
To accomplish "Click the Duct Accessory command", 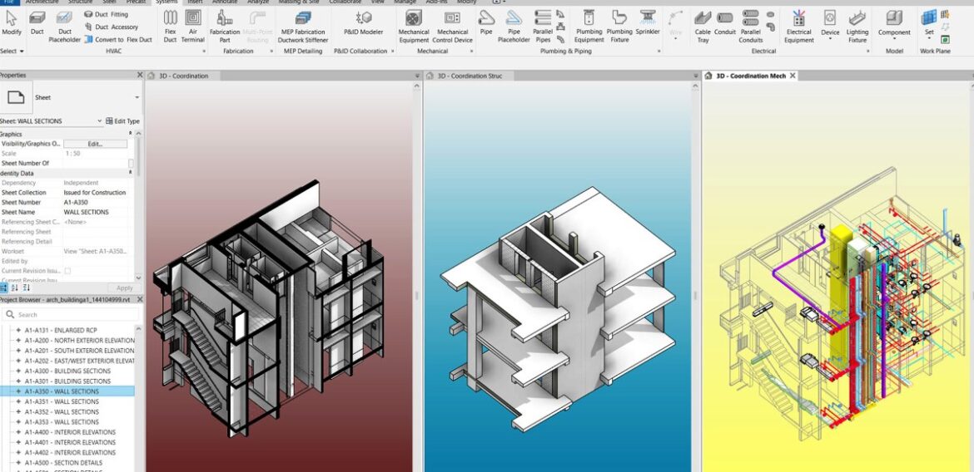I will 112,27.
